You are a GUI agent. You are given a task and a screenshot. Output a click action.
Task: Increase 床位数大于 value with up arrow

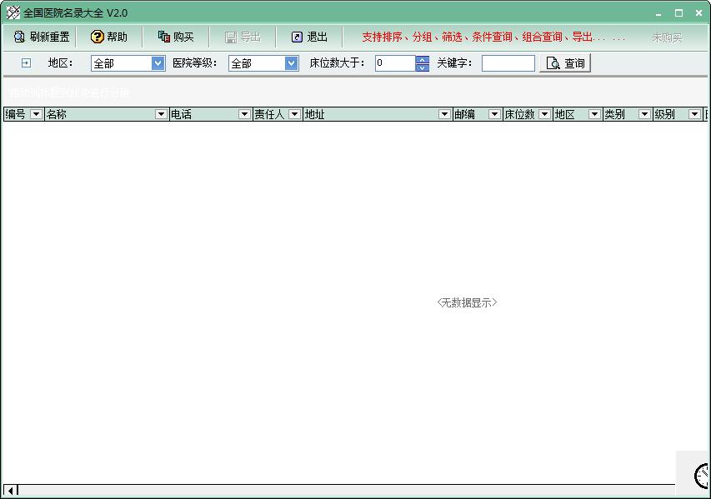(422, 59)
